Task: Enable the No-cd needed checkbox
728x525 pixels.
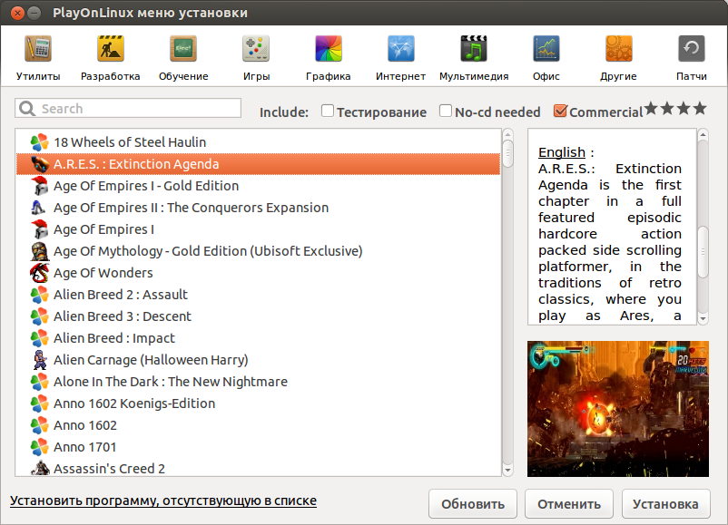Action: (446, 111)
